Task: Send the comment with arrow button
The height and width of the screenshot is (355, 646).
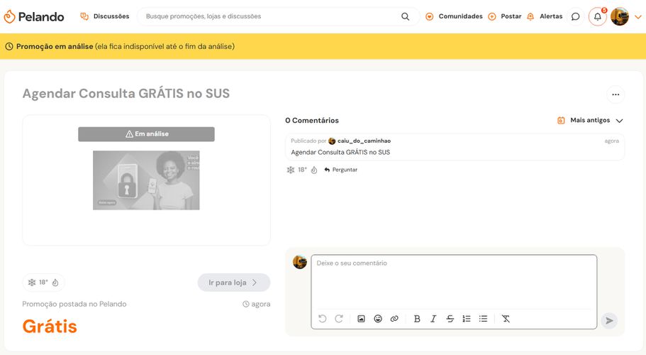Action: pyautogui.click(x=609, y=321)
